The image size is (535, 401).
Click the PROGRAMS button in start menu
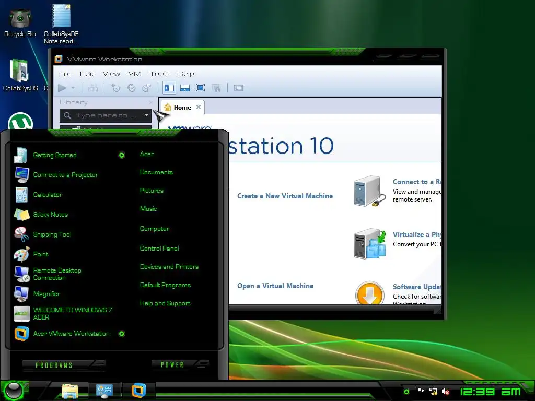[x=64, y=365]
